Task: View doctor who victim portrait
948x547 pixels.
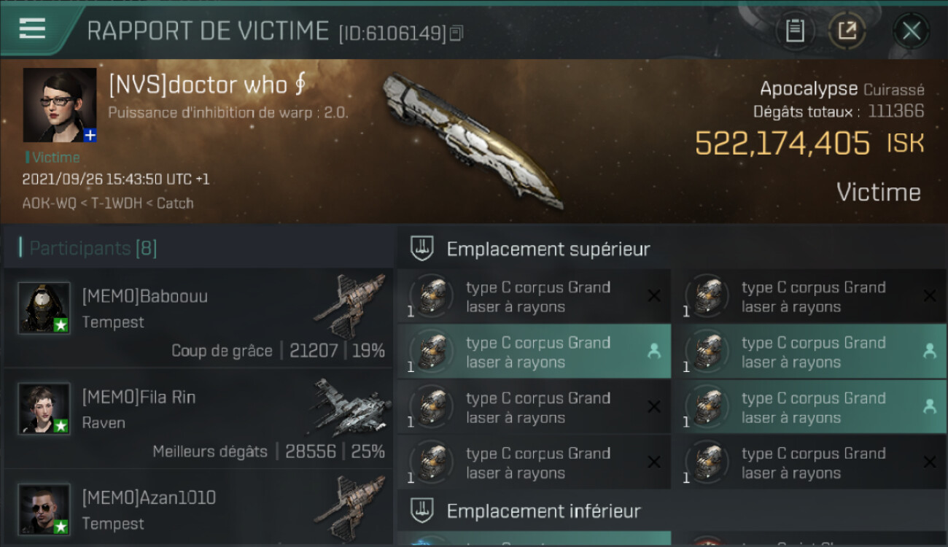Action: (x=60, y=105)
